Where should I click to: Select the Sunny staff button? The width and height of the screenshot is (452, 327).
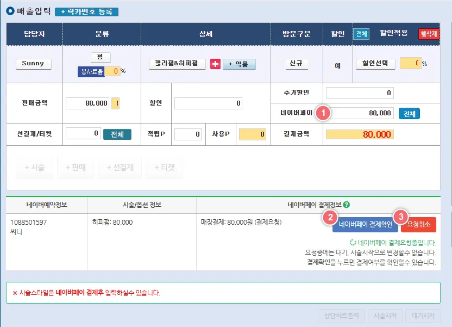[x=34, y=64]
